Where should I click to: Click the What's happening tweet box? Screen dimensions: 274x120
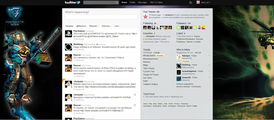click(101, 17)
